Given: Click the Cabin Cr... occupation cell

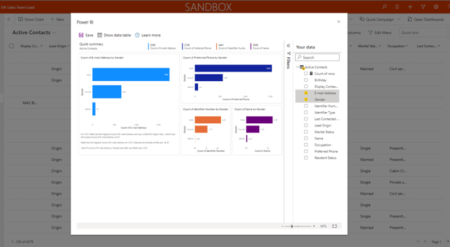Looking at the screenshot, I should (398, 171).
